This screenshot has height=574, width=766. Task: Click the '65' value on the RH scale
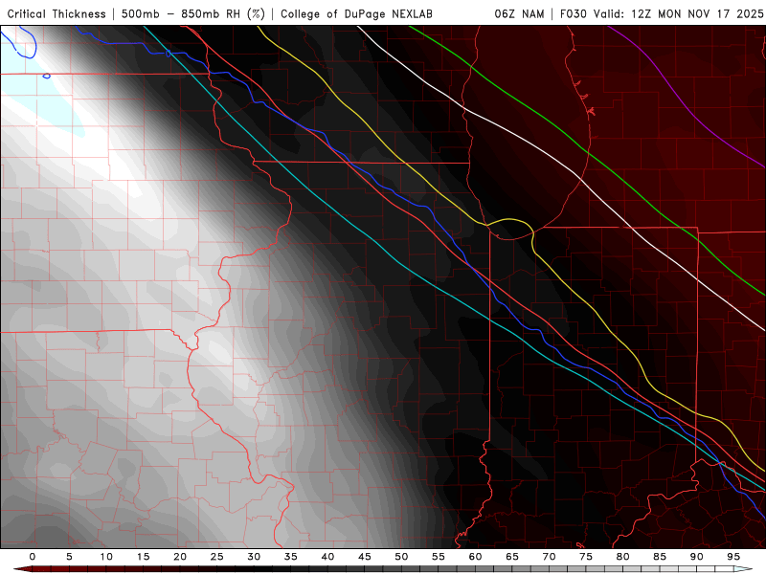(x=512, y=557)
